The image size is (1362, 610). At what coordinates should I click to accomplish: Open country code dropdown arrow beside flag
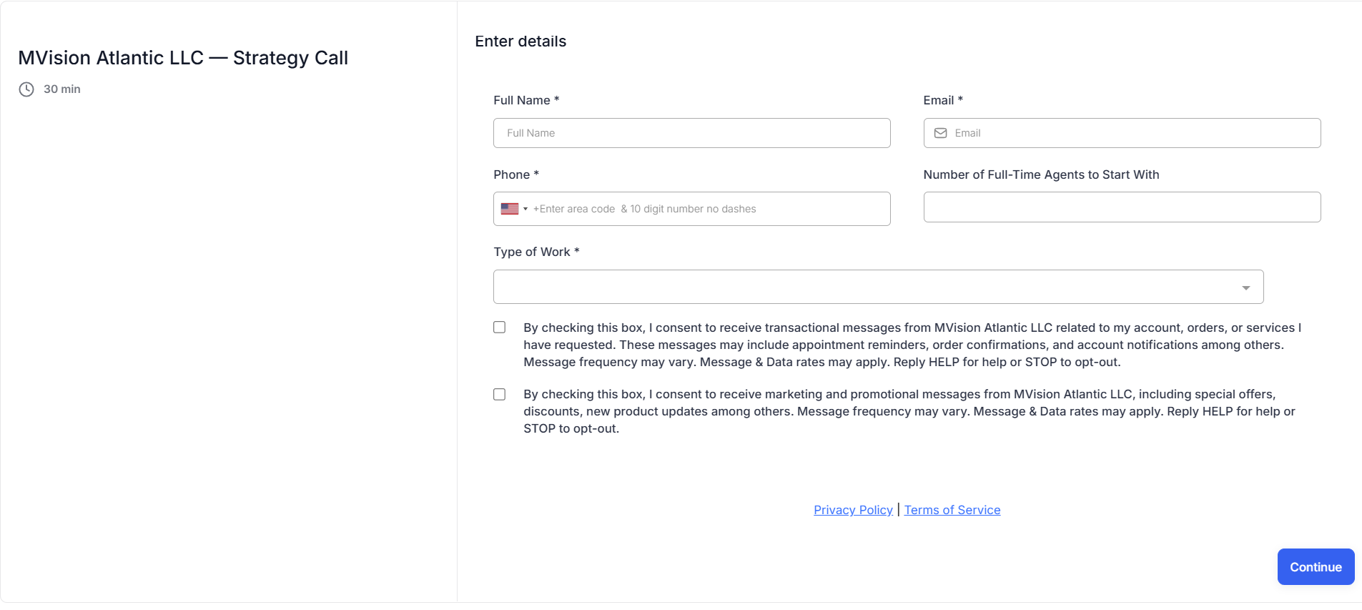(x=525, y=209)
